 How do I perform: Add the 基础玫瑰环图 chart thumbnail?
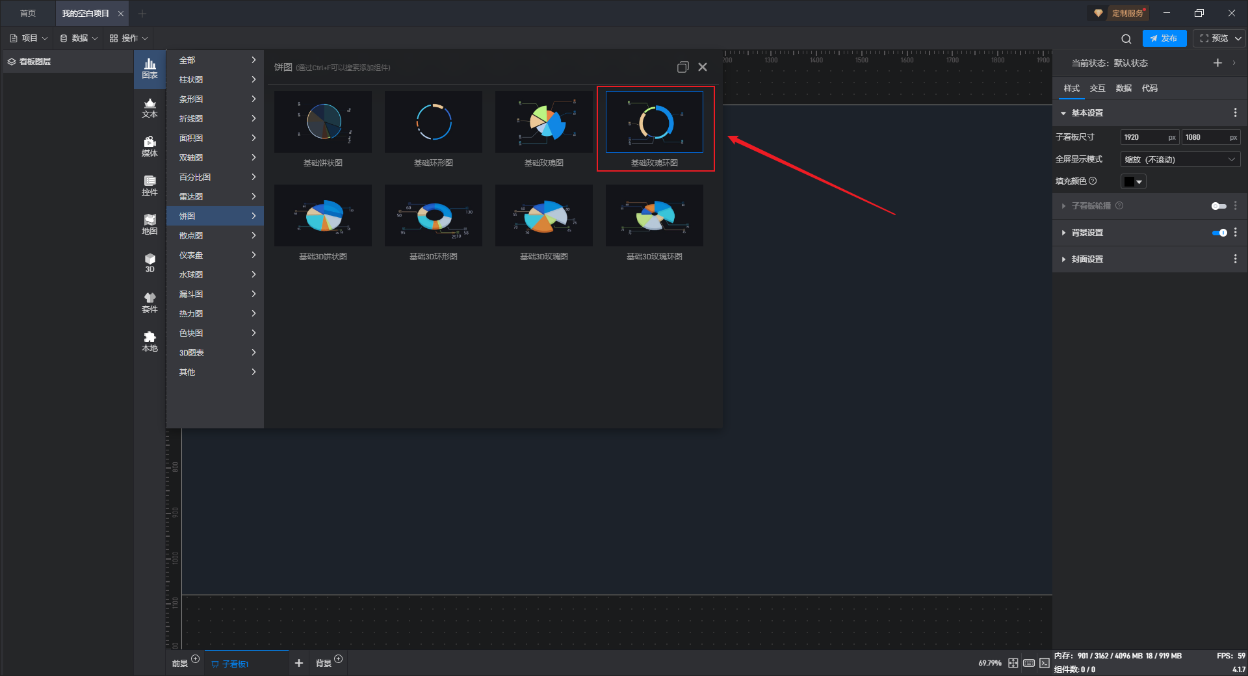(655, 122)
